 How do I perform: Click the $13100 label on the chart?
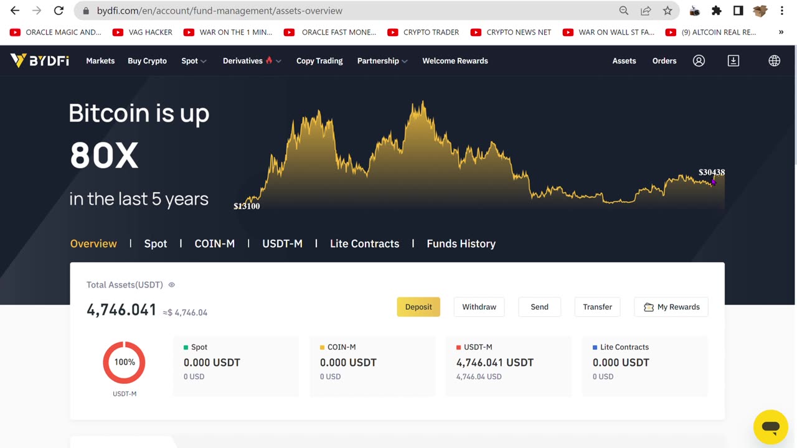(247, 206)
